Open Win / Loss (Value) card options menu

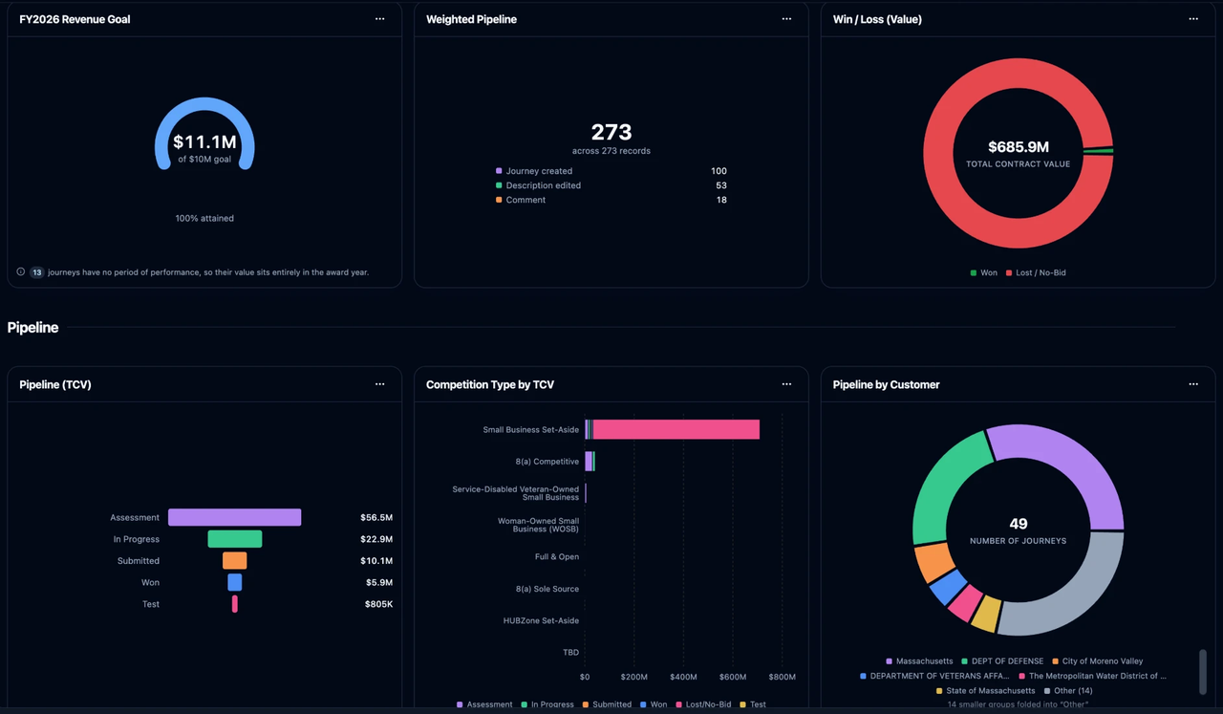[1193, 19]
